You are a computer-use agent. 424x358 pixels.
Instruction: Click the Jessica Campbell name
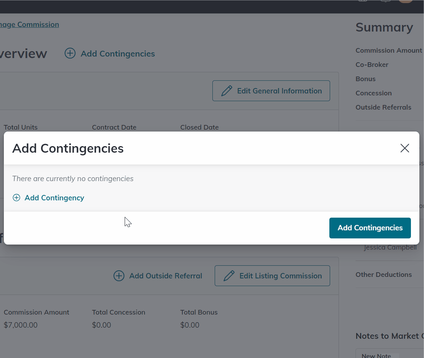[x=390, y=247]
